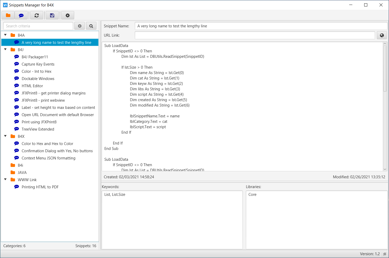The height and width of the screenshot is (258, 389).
Task: Click the Libraries text box
Action: pyautogui.click(x=317, y=220)
